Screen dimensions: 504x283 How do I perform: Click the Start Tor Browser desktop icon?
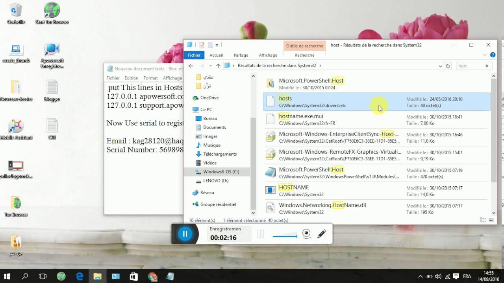click(x=52, y=13)
